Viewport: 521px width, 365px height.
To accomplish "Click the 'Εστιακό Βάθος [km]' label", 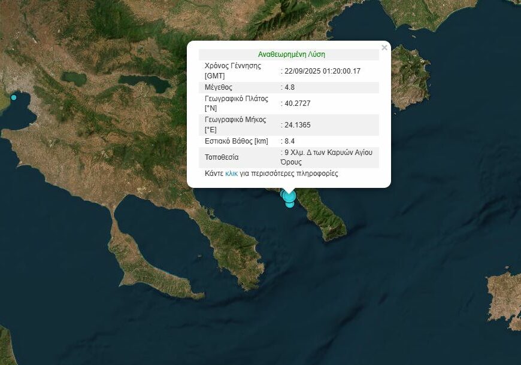I will pyautogui.click(x=236, y=141).
